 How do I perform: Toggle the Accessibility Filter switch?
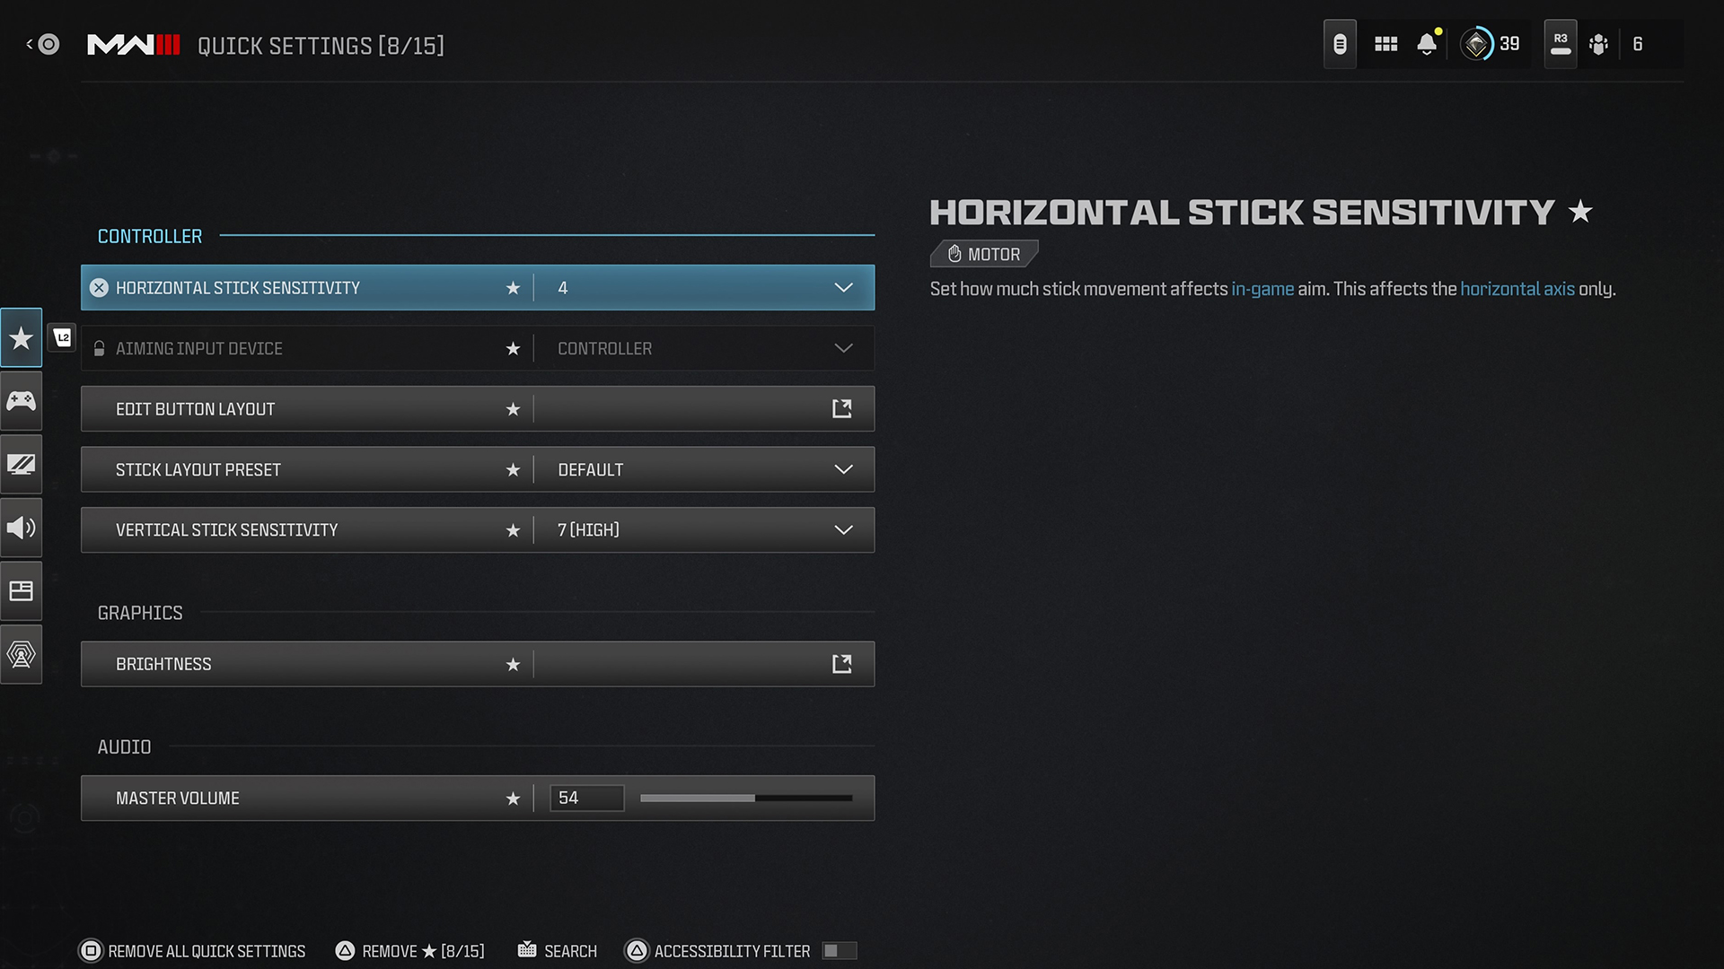(840, 950)
